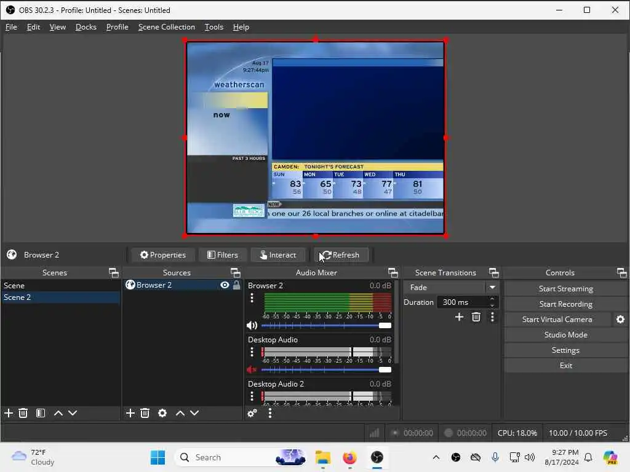
Task: Undock the Scene Transitions panel
Action: coord(494,273)
